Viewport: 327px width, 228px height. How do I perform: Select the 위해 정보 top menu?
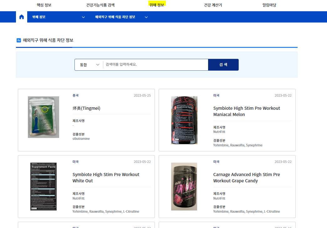[157, 5]
